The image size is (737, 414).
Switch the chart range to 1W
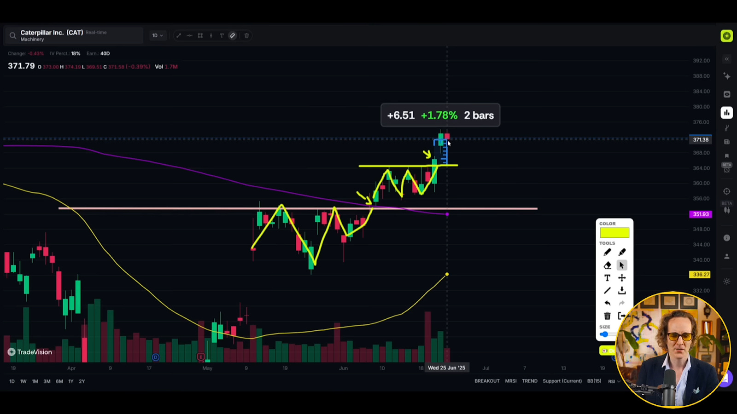click(23, 381)
